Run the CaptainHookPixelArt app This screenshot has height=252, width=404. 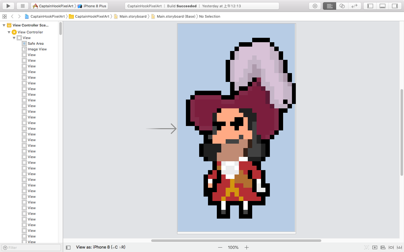click(8, 6)
